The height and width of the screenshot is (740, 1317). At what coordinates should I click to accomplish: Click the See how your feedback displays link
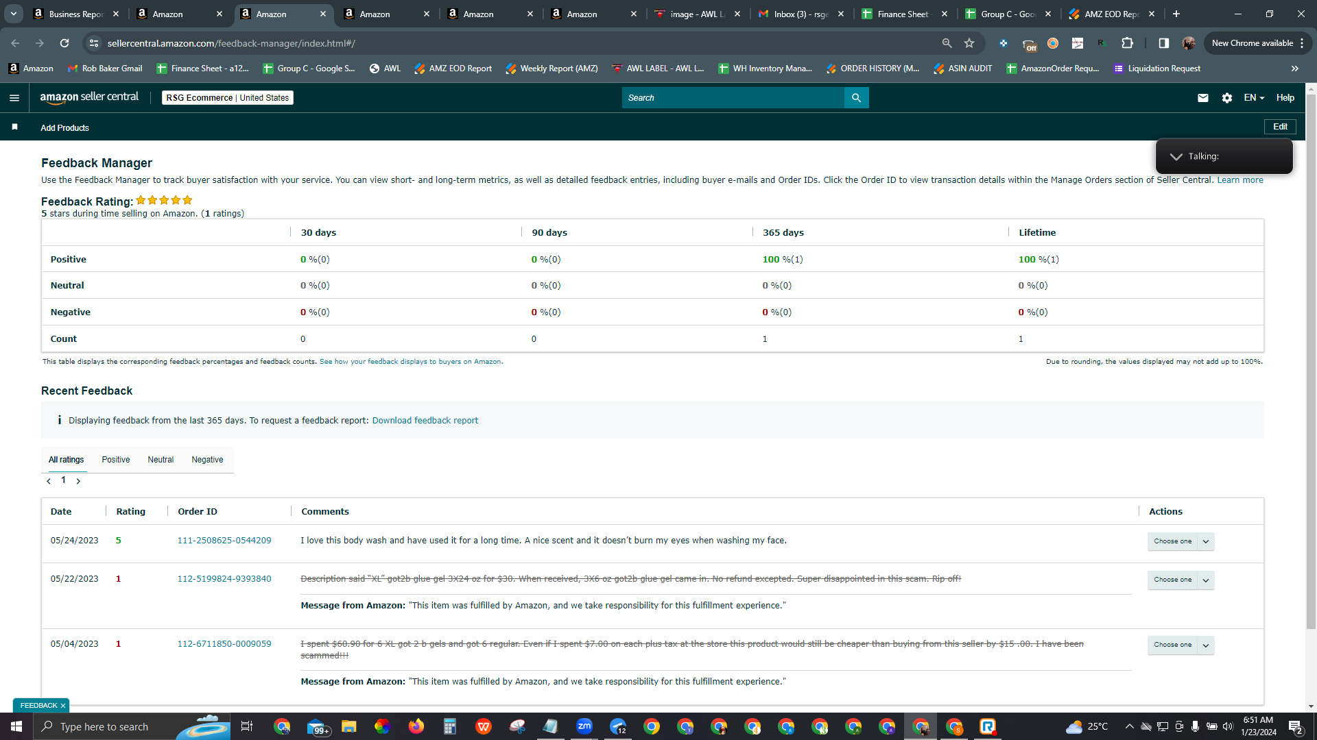(410, 362)
